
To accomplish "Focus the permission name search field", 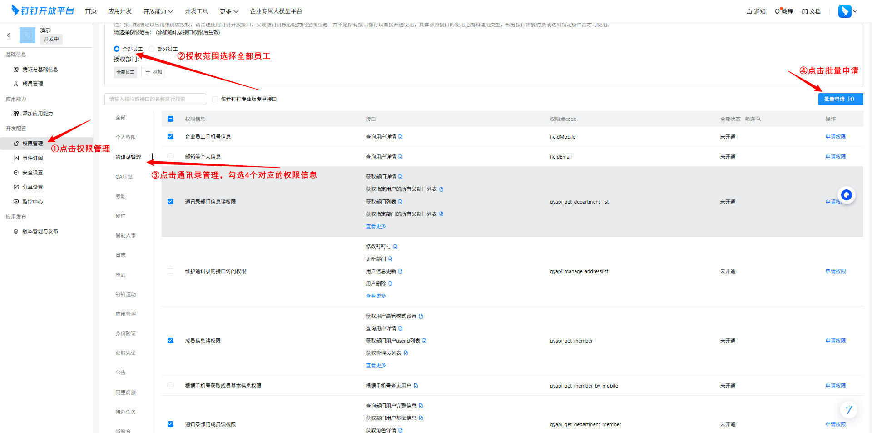I will pyautogui.click(x=155, y=99).
